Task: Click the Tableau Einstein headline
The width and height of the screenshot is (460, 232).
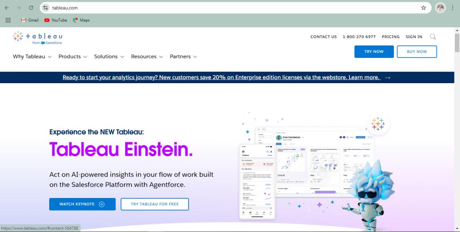Action: [121, 149]
